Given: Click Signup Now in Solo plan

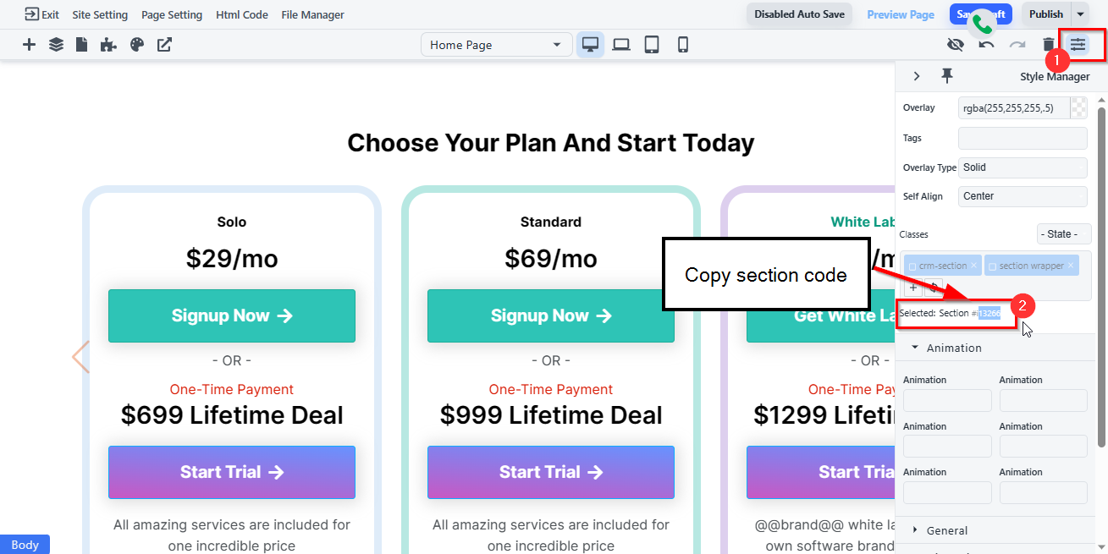Looking at the screenshot, I should 232,315.
